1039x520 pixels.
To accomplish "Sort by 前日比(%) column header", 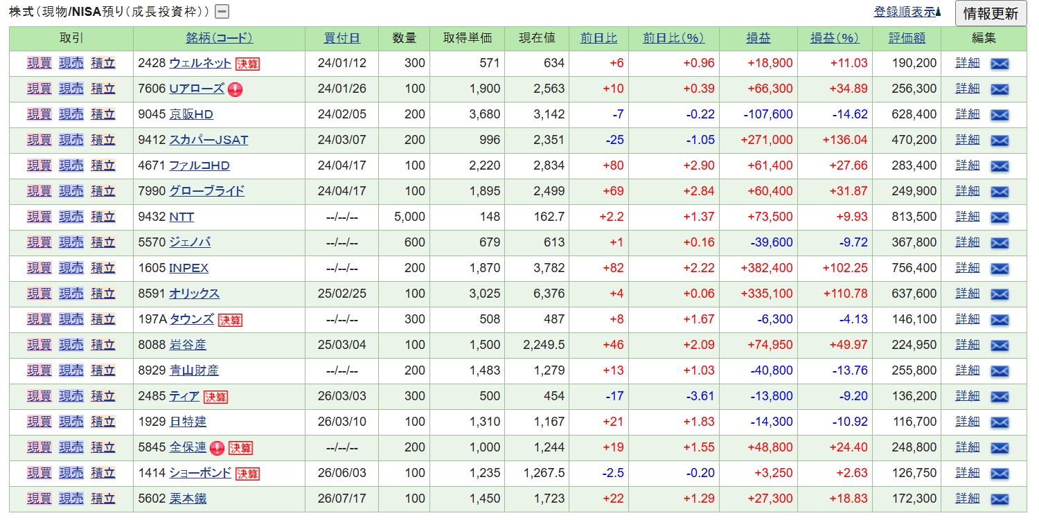I will coord(673,38).
